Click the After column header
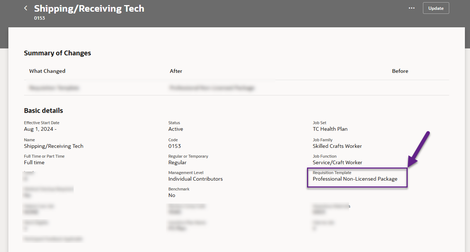Viewport: 470px width, 252px height. click(x=176, y=71)
